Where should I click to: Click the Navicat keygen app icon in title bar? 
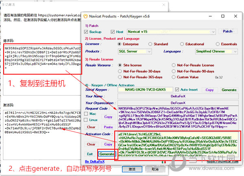[x=85, y=16]
